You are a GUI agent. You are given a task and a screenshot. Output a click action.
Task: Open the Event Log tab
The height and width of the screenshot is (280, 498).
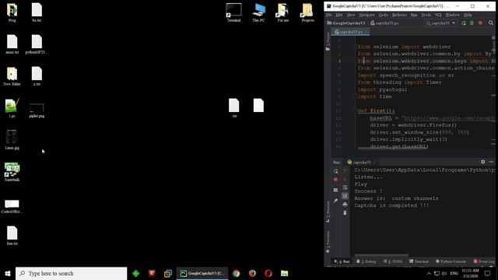click(x=484, y=261)
